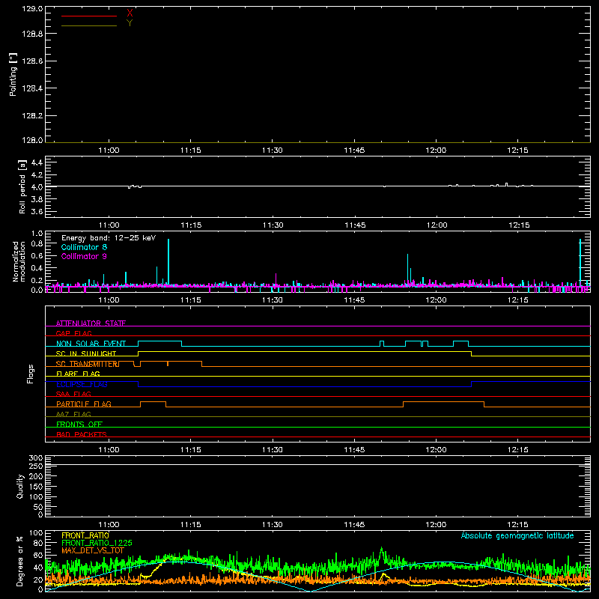Click the red X legend label
The width and height of the screenshot is (599, 599).
pos(130,13)
